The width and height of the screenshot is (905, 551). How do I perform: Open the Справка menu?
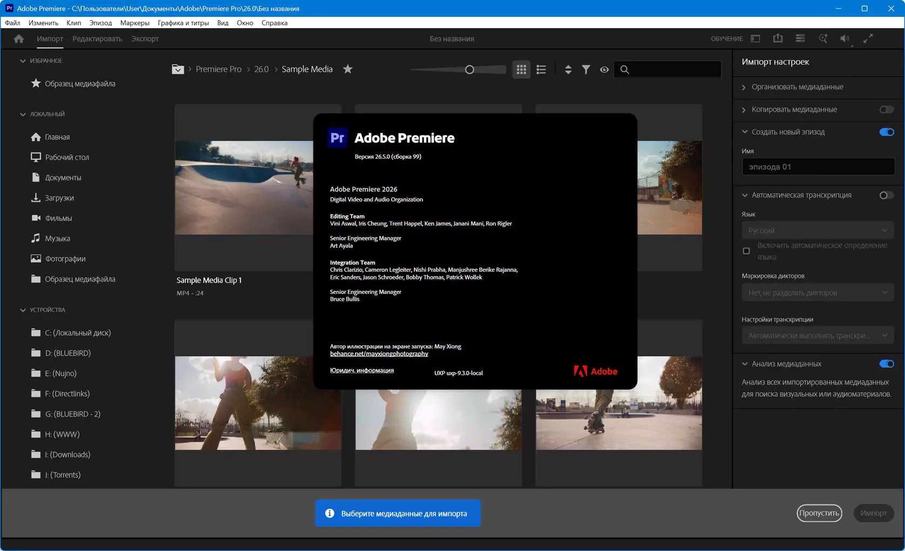(x=274, y=23)
